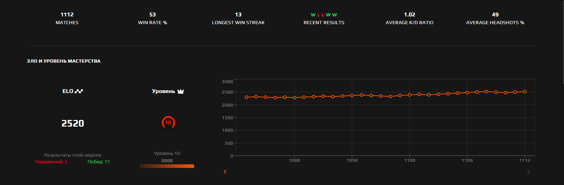This screenshot has width=564, height=185.
Task: Select the first data point on ELO chart
Action: 246,97
